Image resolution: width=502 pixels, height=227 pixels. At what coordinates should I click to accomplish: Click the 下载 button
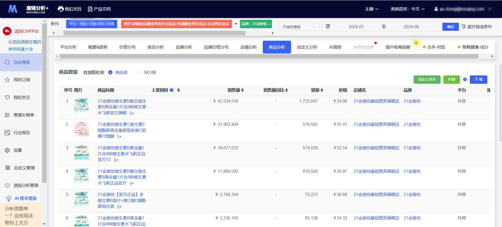click(x=478, y=79)
